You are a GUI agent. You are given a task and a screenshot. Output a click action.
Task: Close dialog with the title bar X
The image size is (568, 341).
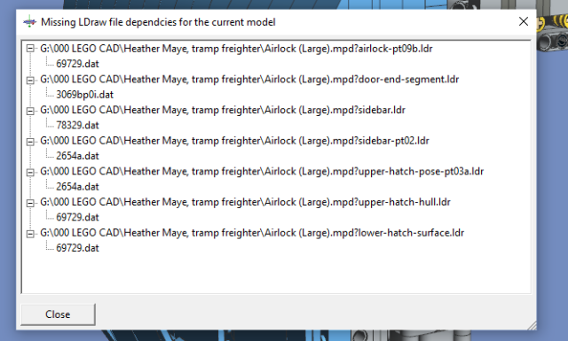coord(524,21)
